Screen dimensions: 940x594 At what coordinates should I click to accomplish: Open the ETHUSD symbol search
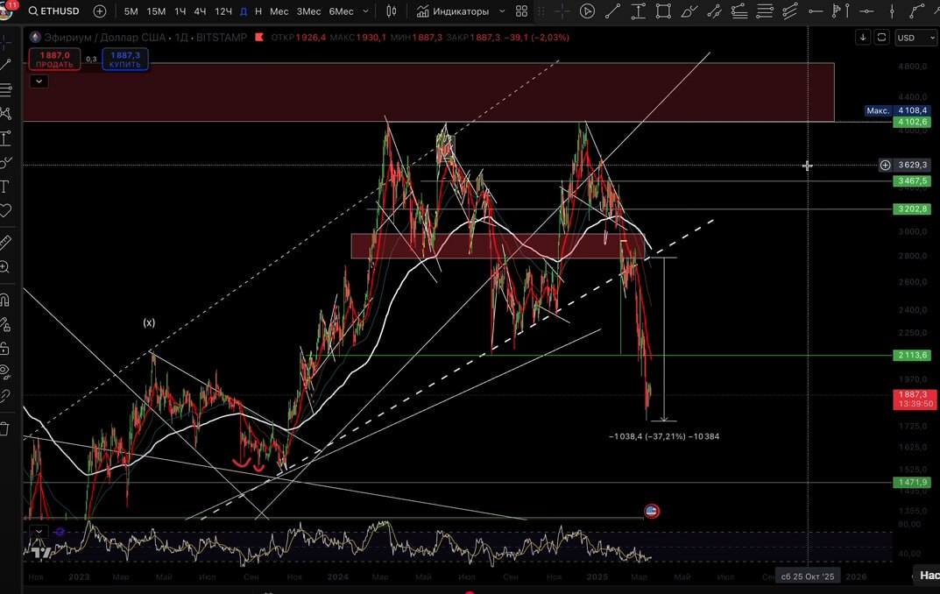[x=54, y=11]
